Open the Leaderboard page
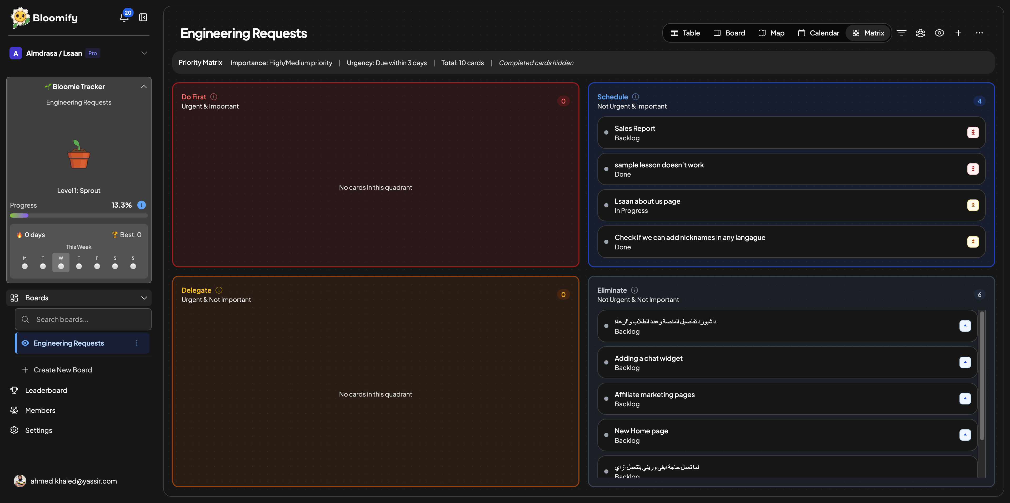1010x503 pixels. [46, 390]
